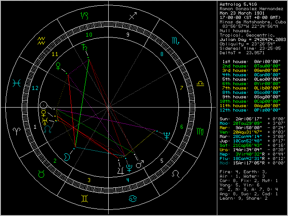The width and height of the screenshot is (288, 216).
Task: Click the Leo zodiac glyph
Action: pyautogui.click(x=175, y=173)
